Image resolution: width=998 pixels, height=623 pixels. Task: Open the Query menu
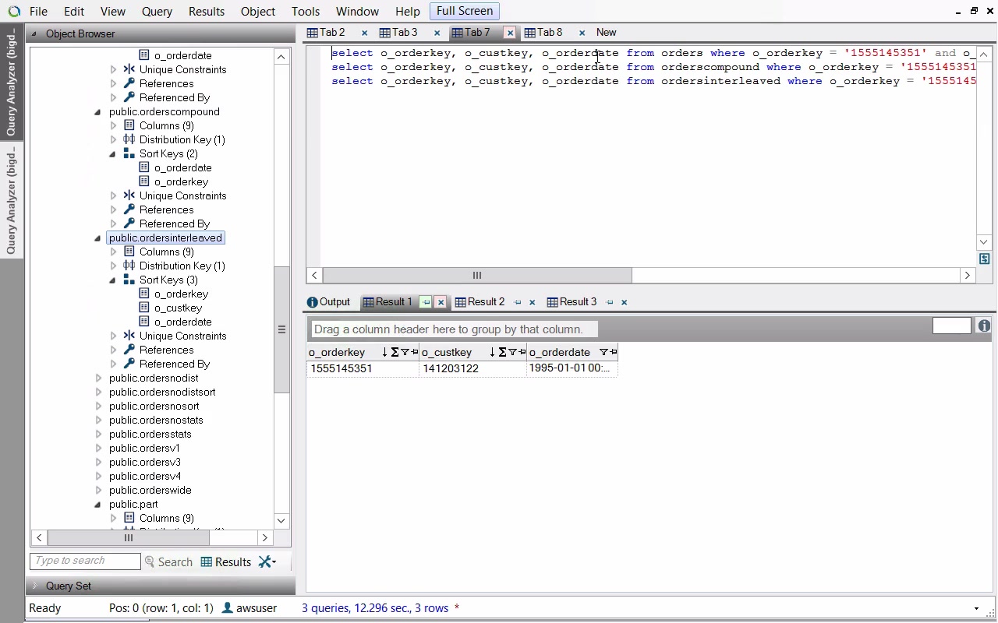point(157,12)
